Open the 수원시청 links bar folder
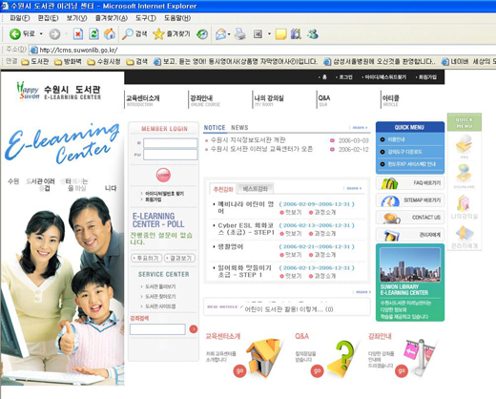This screenshot has height=399, width=496. pyautogui.click(x=104, y=61)
